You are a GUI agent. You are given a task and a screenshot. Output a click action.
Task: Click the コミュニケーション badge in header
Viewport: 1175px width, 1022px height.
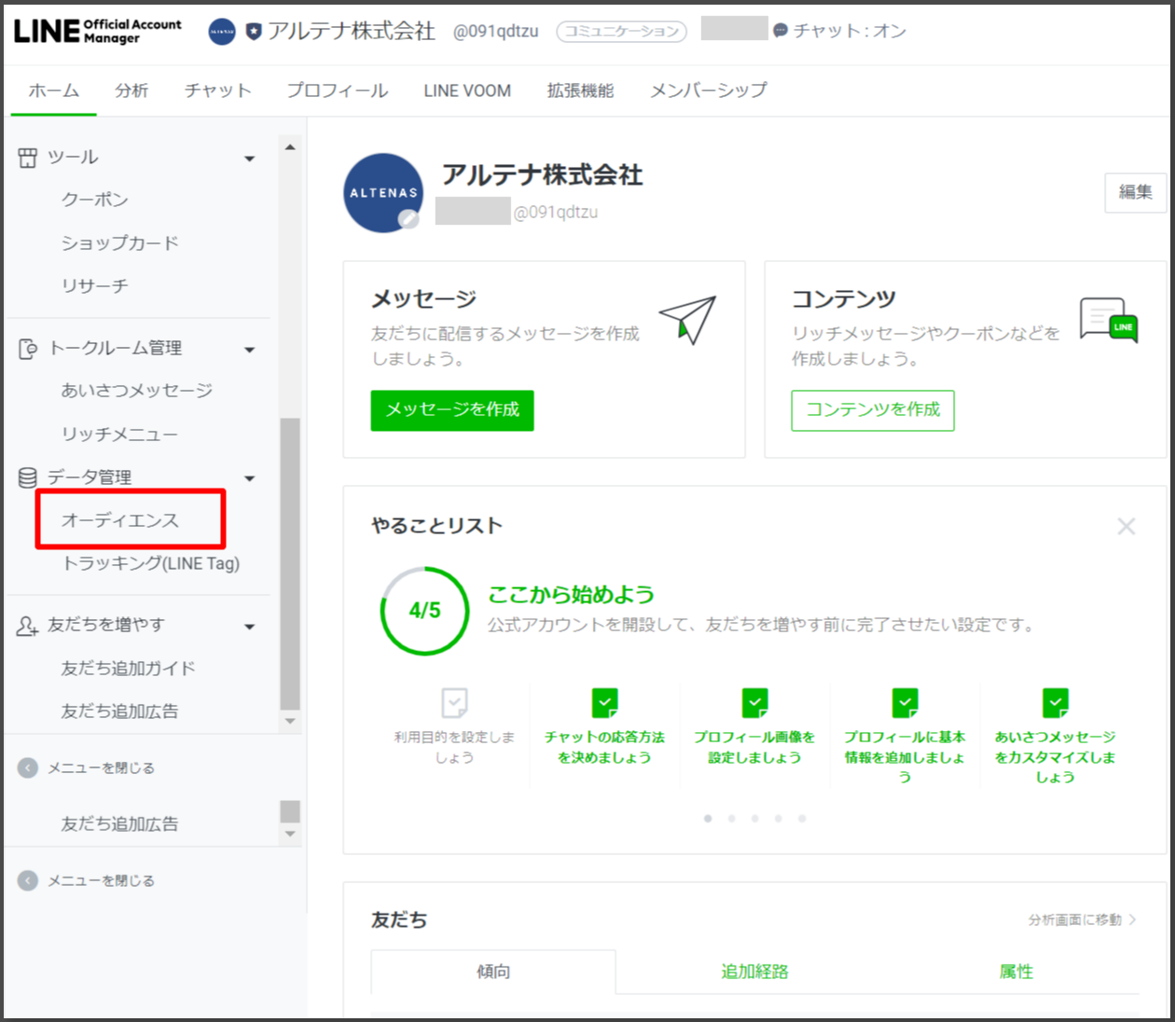pyautogui.click(x=621, y=31)
